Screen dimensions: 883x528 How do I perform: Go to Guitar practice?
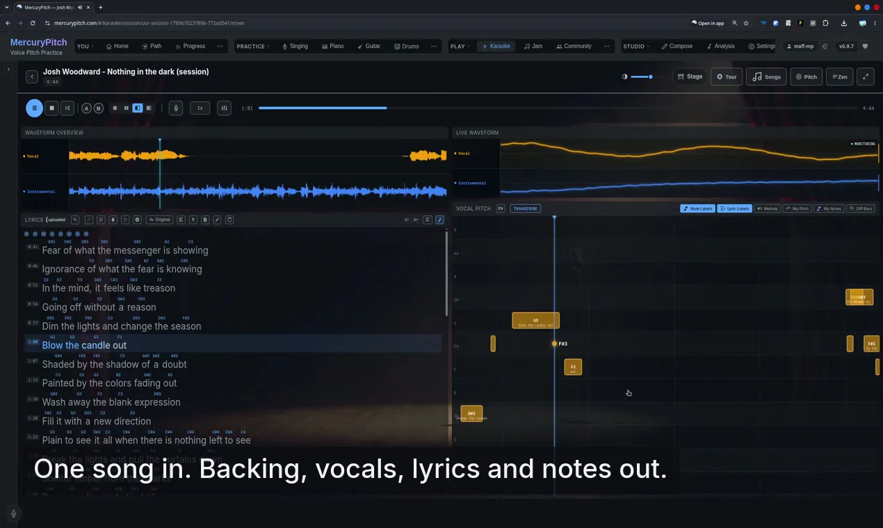coord(368,47)
